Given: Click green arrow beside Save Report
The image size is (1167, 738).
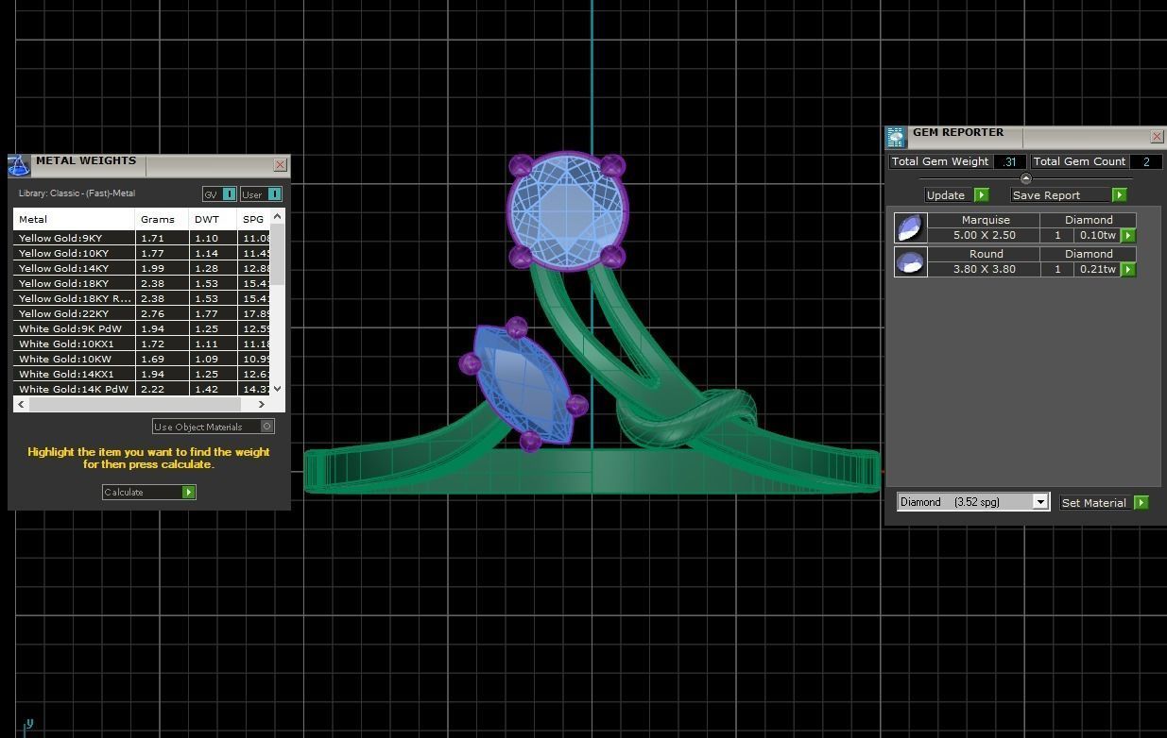Looking at the screenshot, I should (x=1119, y=195).
